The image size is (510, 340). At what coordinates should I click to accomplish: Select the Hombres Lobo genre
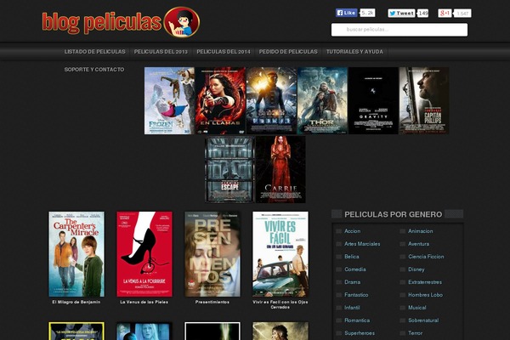click(x=426, y=295)
